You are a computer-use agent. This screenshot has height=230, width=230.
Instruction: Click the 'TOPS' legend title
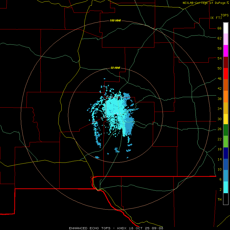pyautogui.click(x=225, y=15)
